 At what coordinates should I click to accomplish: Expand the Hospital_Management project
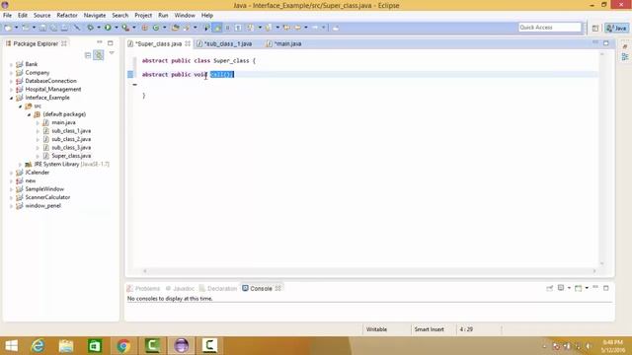point(11,90)
